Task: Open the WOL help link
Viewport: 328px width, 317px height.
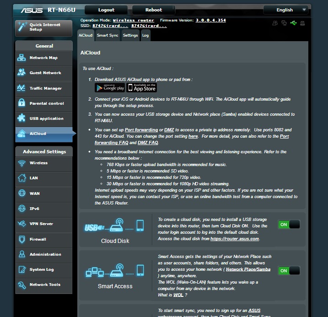Action: (178, 295)
